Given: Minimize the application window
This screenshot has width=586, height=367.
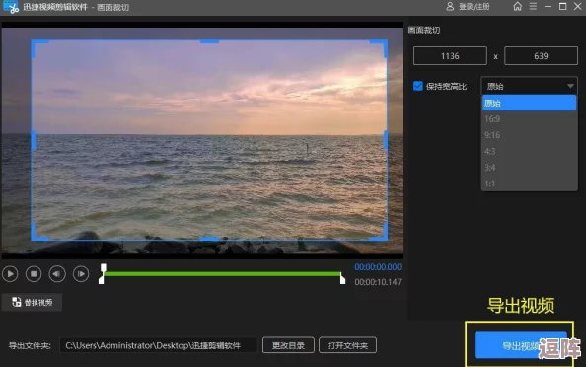Looking at the screenshot, I should click(x=548, y=6).
